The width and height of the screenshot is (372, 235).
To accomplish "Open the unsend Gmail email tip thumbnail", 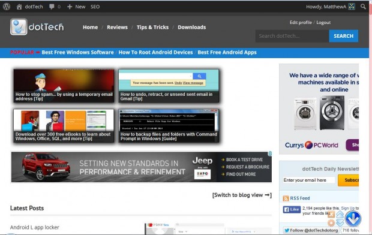I will [169, 86].
